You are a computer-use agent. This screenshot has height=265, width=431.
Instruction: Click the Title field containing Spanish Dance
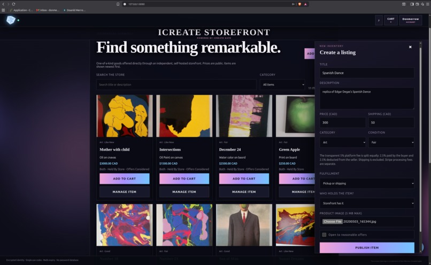[367, 73]
